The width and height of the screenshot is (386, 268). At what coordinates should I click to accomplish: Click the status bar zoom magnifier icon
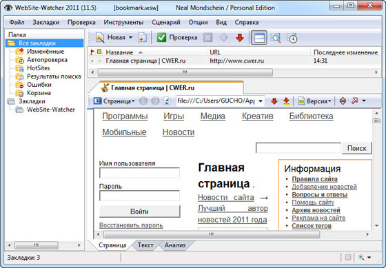361,258
